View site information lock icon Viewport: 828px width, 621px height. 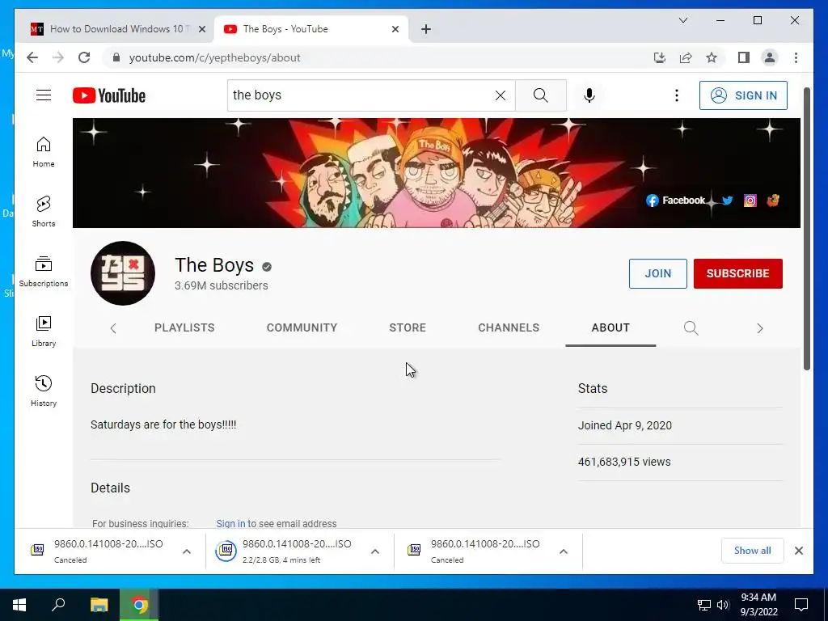tap(116, 57)
